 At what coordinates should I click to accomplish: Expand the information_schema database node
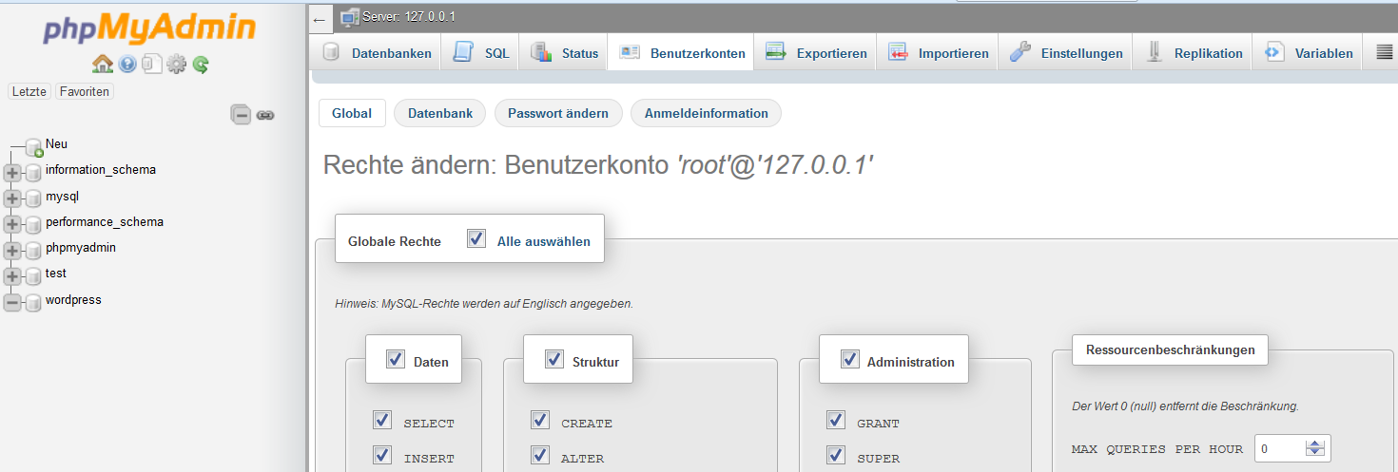(x=12, y=173)
